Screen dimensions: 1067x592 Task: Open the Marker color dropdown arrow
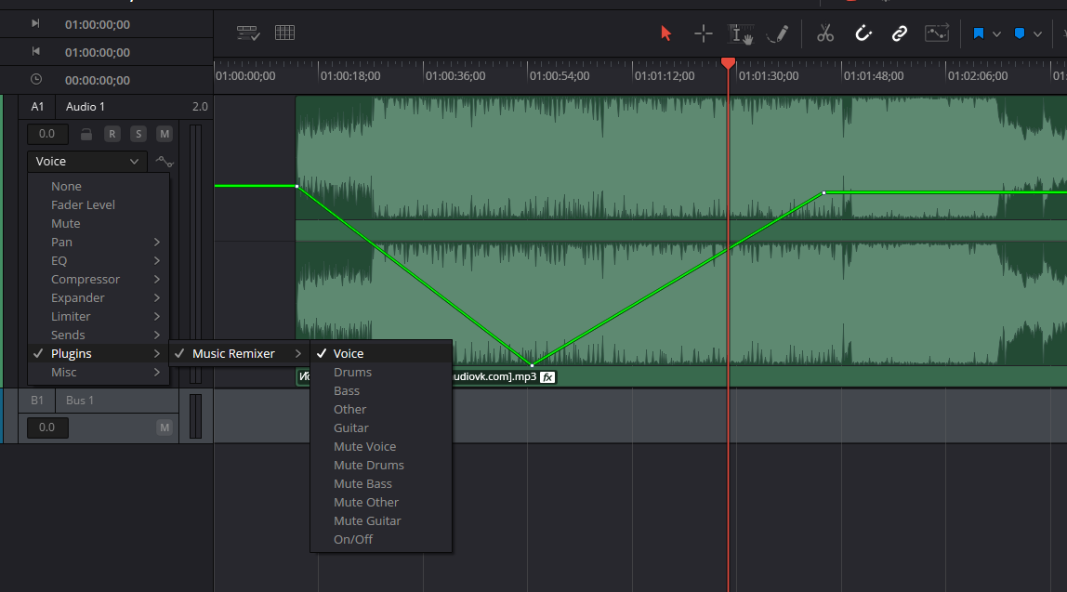1037,34
